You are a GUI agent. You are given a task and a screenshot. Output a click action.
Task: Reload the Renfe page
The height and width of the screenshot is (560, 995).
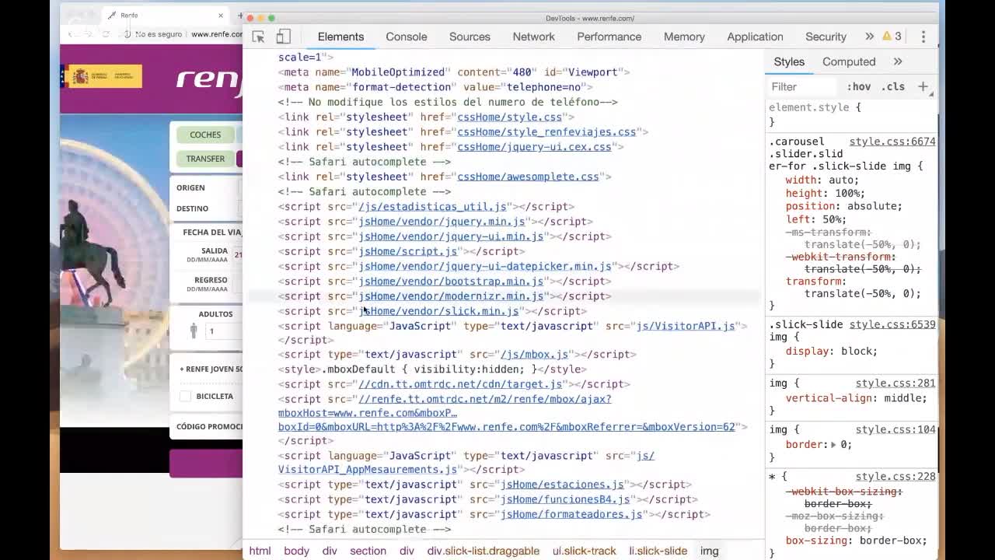point(106,34)
